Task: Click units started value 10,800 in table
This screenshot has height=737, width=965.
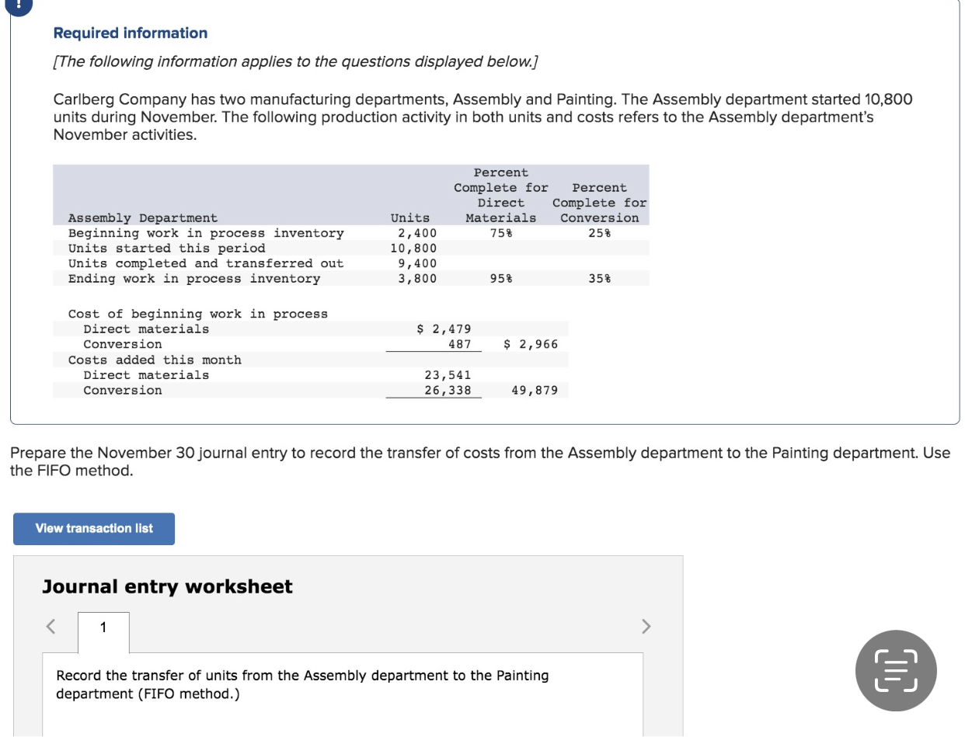Action: 413,249
